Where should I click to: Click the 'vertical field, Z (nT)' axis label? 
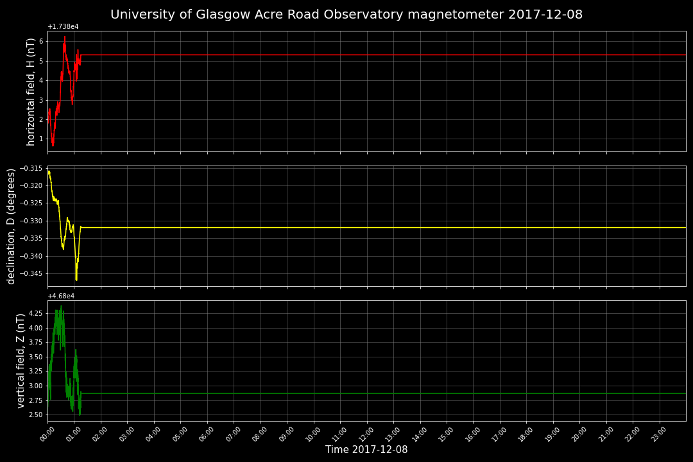21,361
